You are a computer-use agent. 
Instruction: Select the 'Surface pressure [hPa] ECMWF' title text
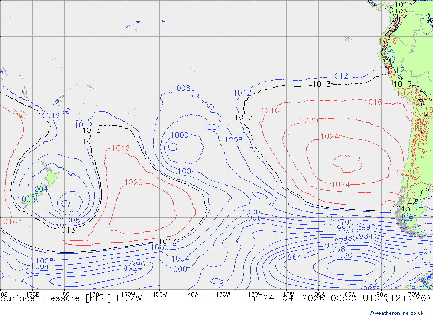coord(74,298)
